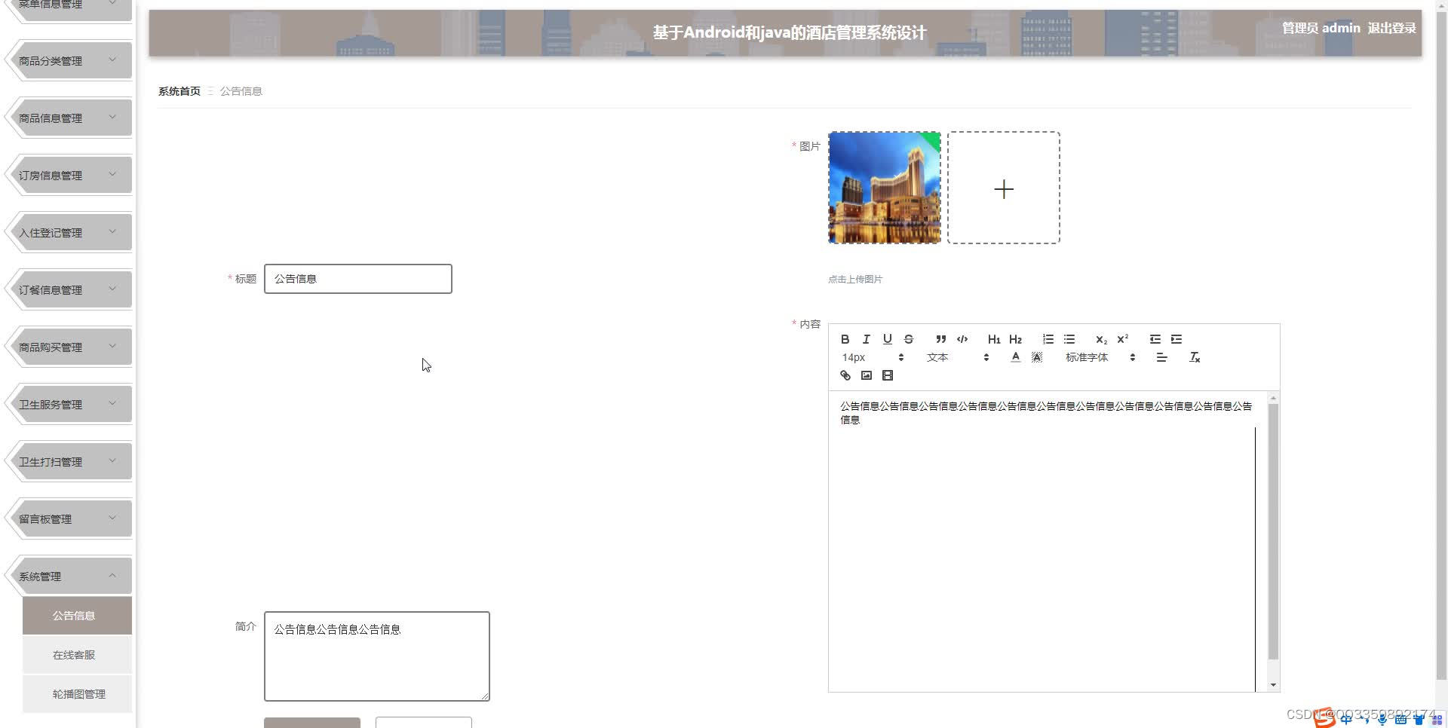
Task: Open the 在线客服 submenu item
Action: [x=77, y=655]
